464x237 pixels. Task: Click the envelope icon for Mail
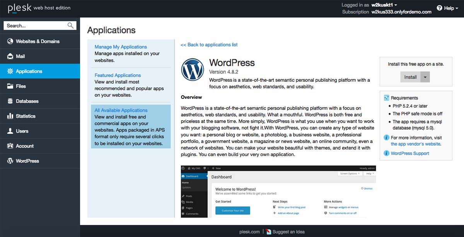[x=10, y=56]
